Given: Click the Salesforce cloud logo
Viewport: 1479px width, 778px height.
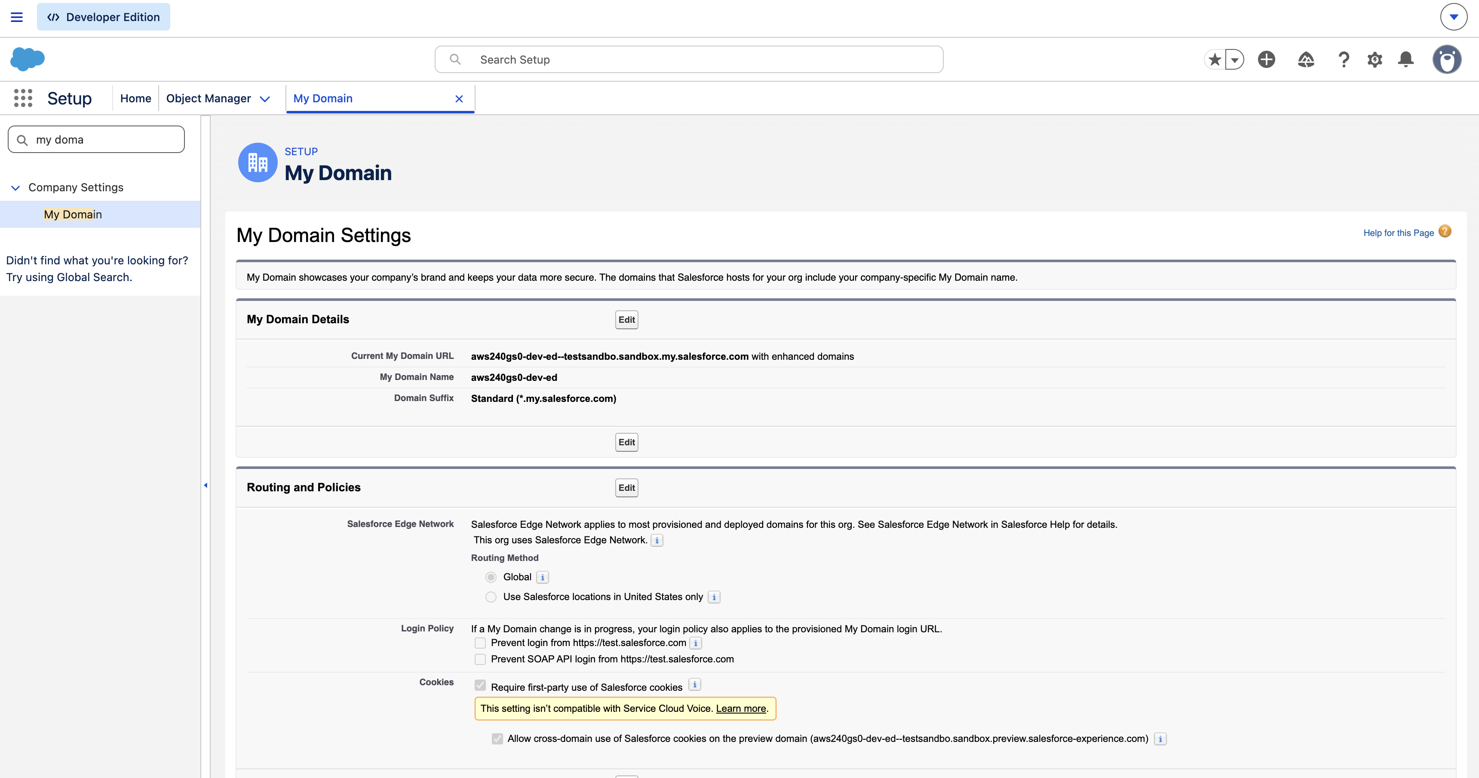Looking at the screenshot, I should click(x=27, y=59).
